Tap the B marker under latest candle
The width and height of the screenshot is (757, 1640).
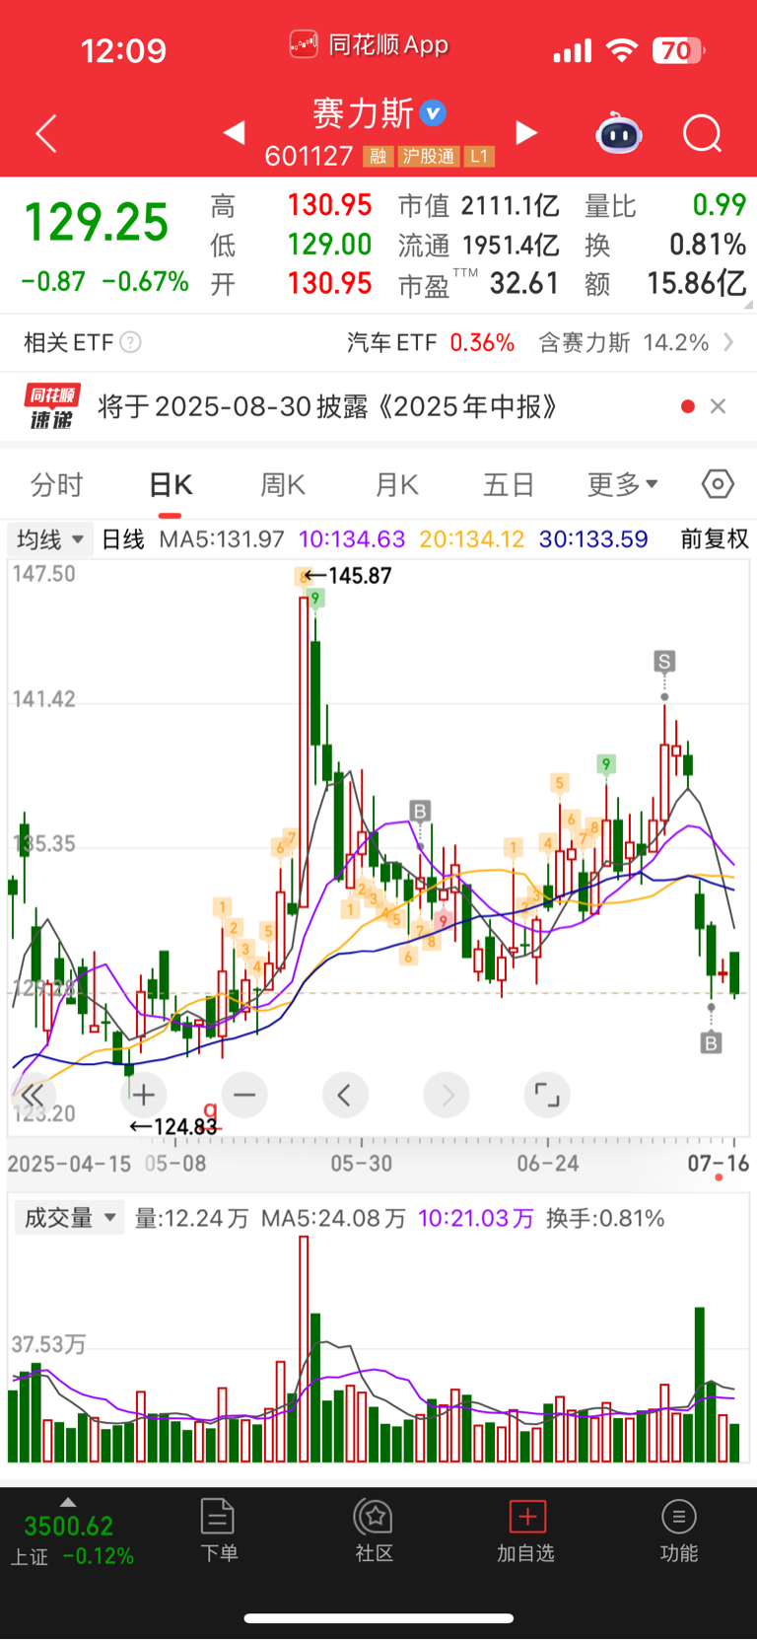(711, 1042)
